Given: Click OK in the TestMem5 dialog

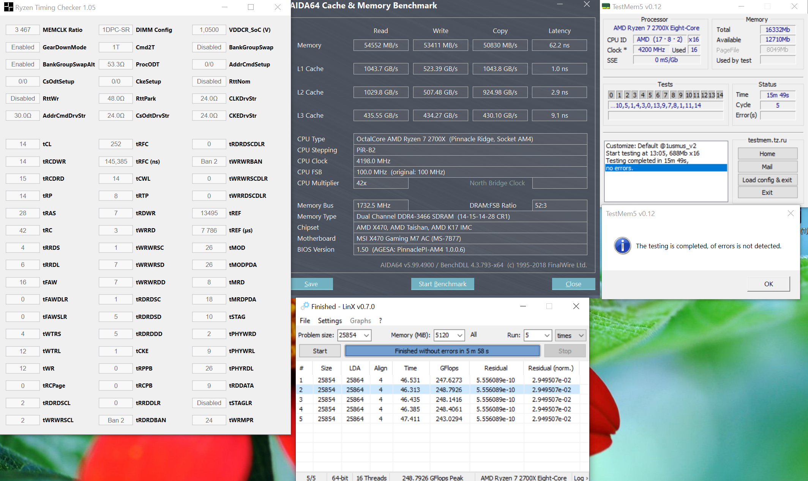Looking at the screenshot, I should point(768,284).
